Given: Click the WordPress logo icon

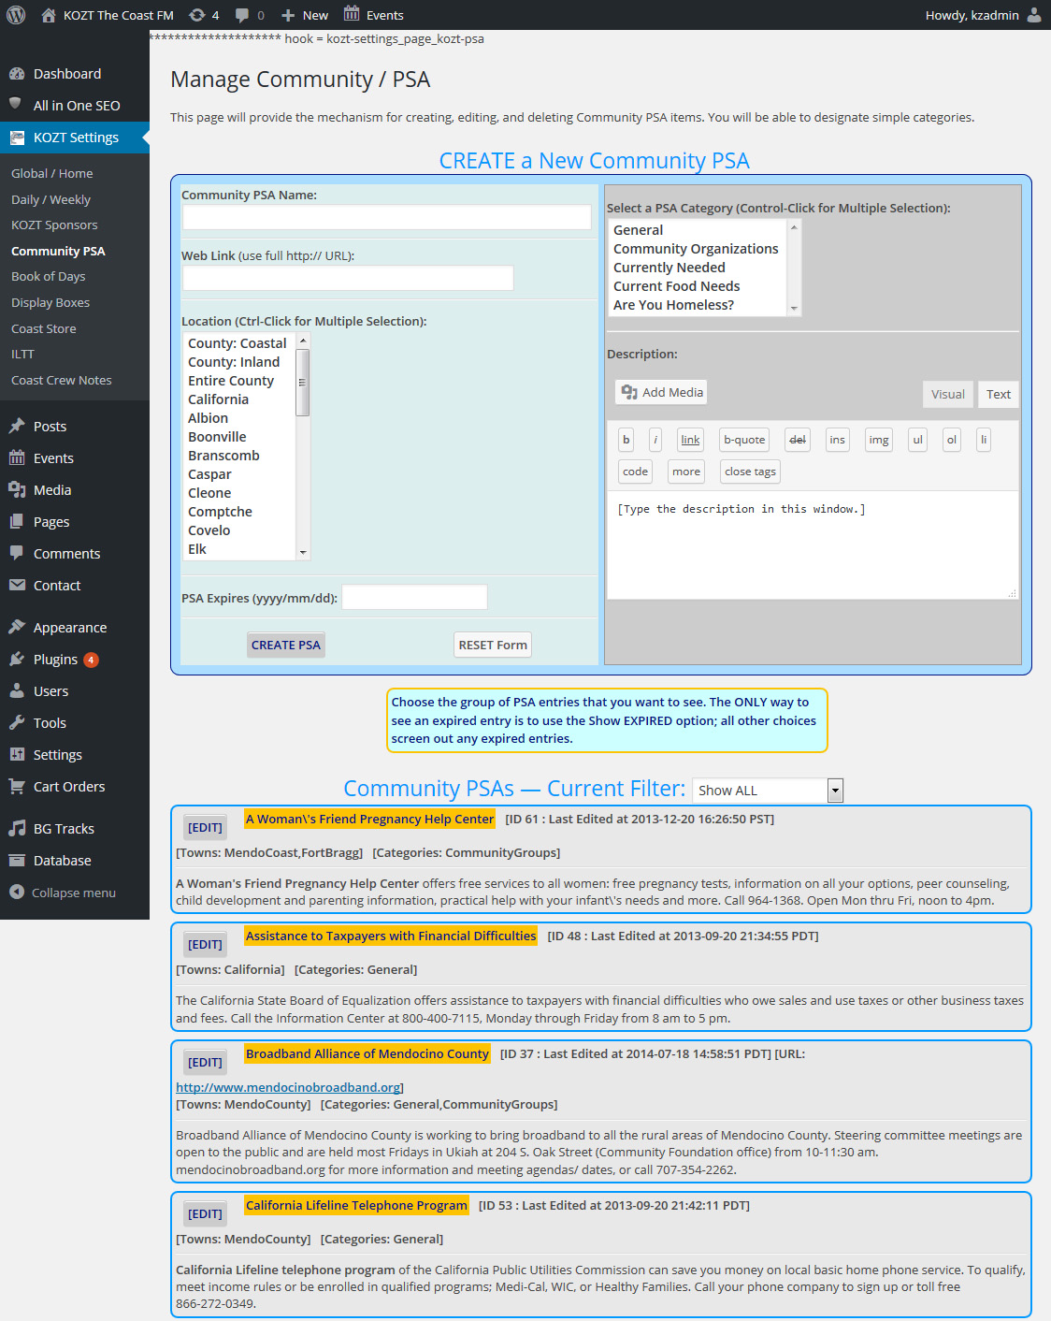Looking at the screenshot, I should coord(16,15).
